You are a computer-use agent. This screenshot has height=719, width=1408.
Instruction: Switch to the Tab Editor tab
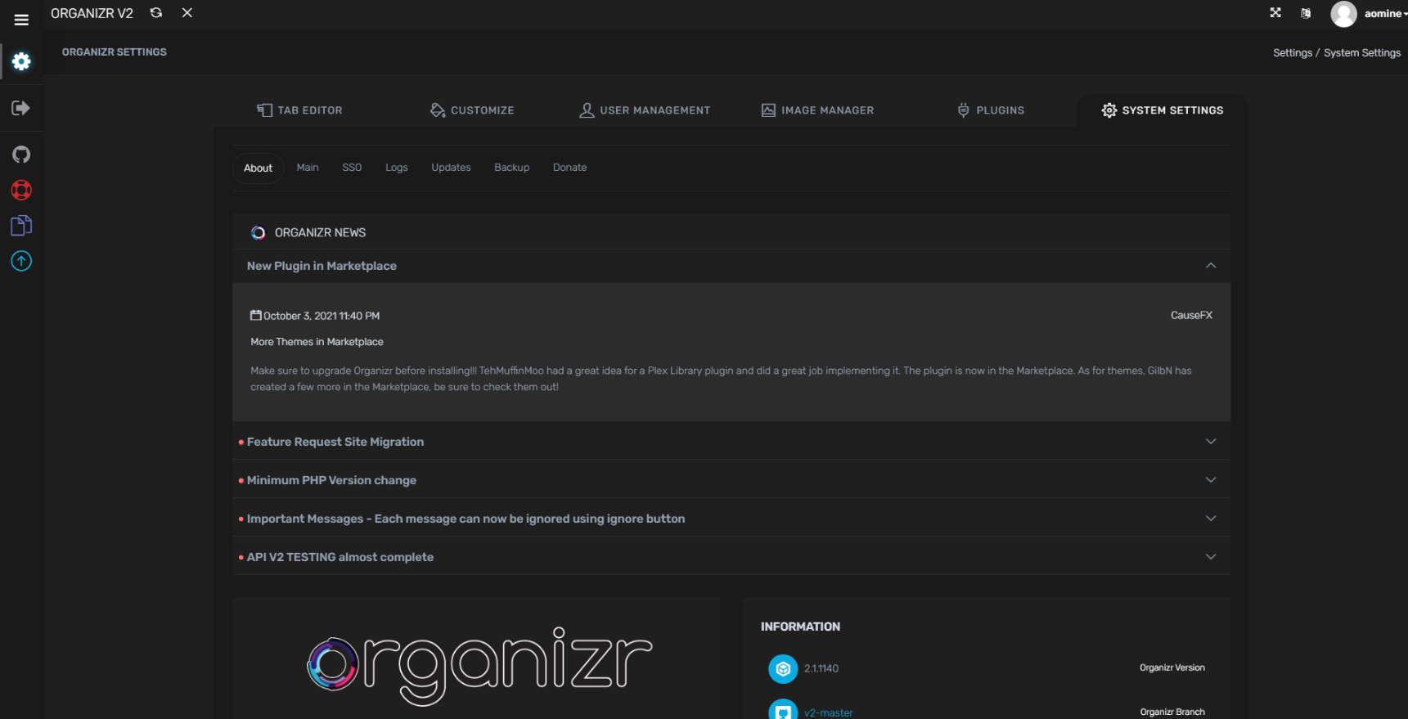(299, 110)
